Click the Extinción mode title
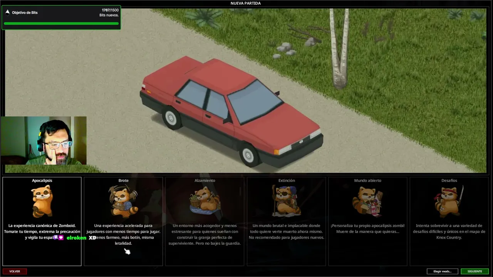 (287, 180)
